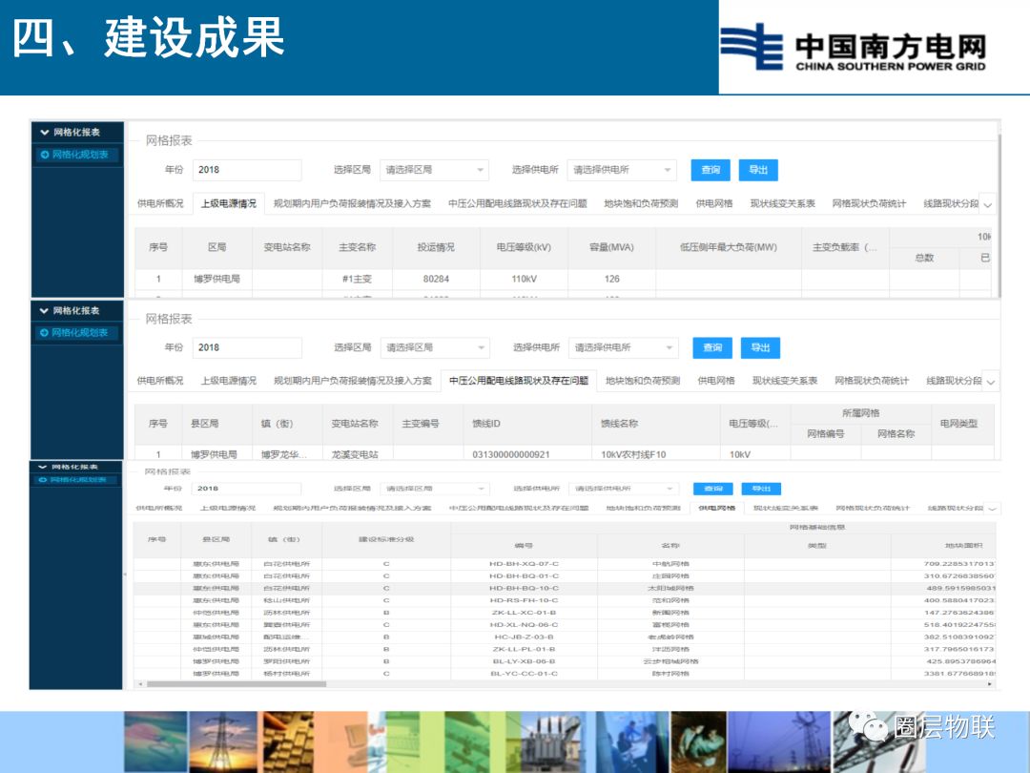Expand more-tabs chevron in top panel

click(987, 205)
